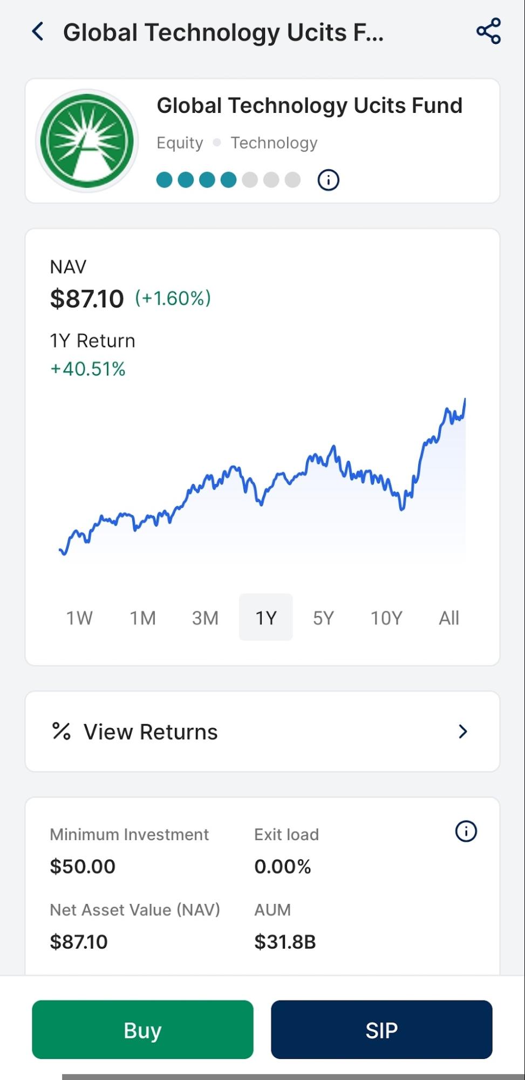
Task: Select the 10Y chart range
Action: [x=386, y=618]
